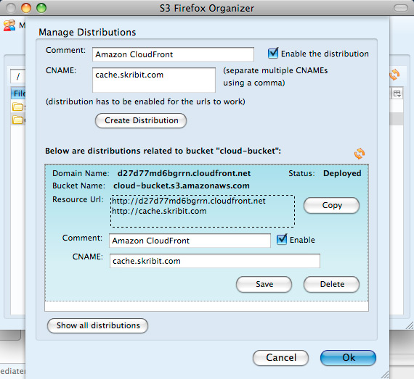Confirm the dialog with Ok
Viewport: 414px width, 379px height.
point(348,358)
